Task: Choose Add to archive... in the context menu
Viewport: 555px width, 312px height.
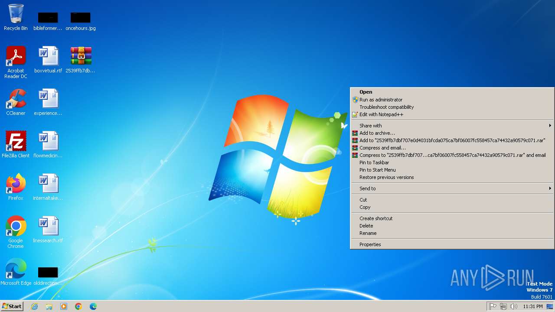Action: click(452, 133)
